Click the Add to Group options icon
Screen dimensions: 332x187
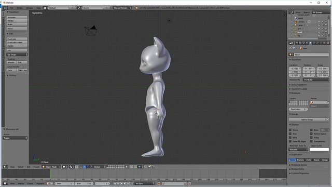click(x=327, y=119)
